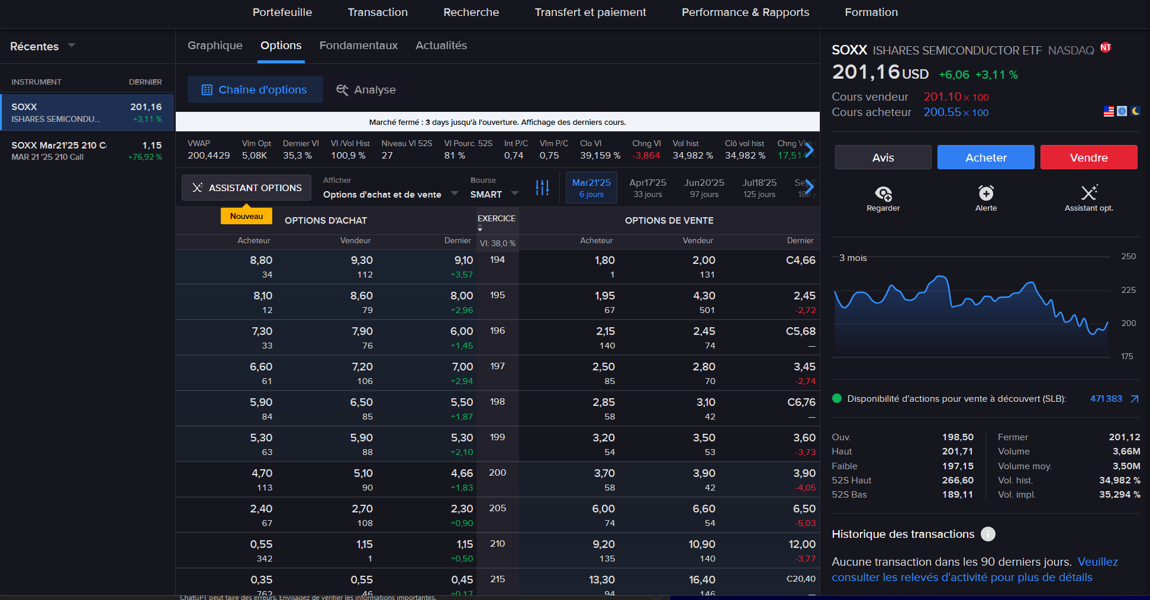Click call Vendeur 2,70 at strike 205
Screen dimensions: 1150x600
pyautogui.click(x=362, y=509)
